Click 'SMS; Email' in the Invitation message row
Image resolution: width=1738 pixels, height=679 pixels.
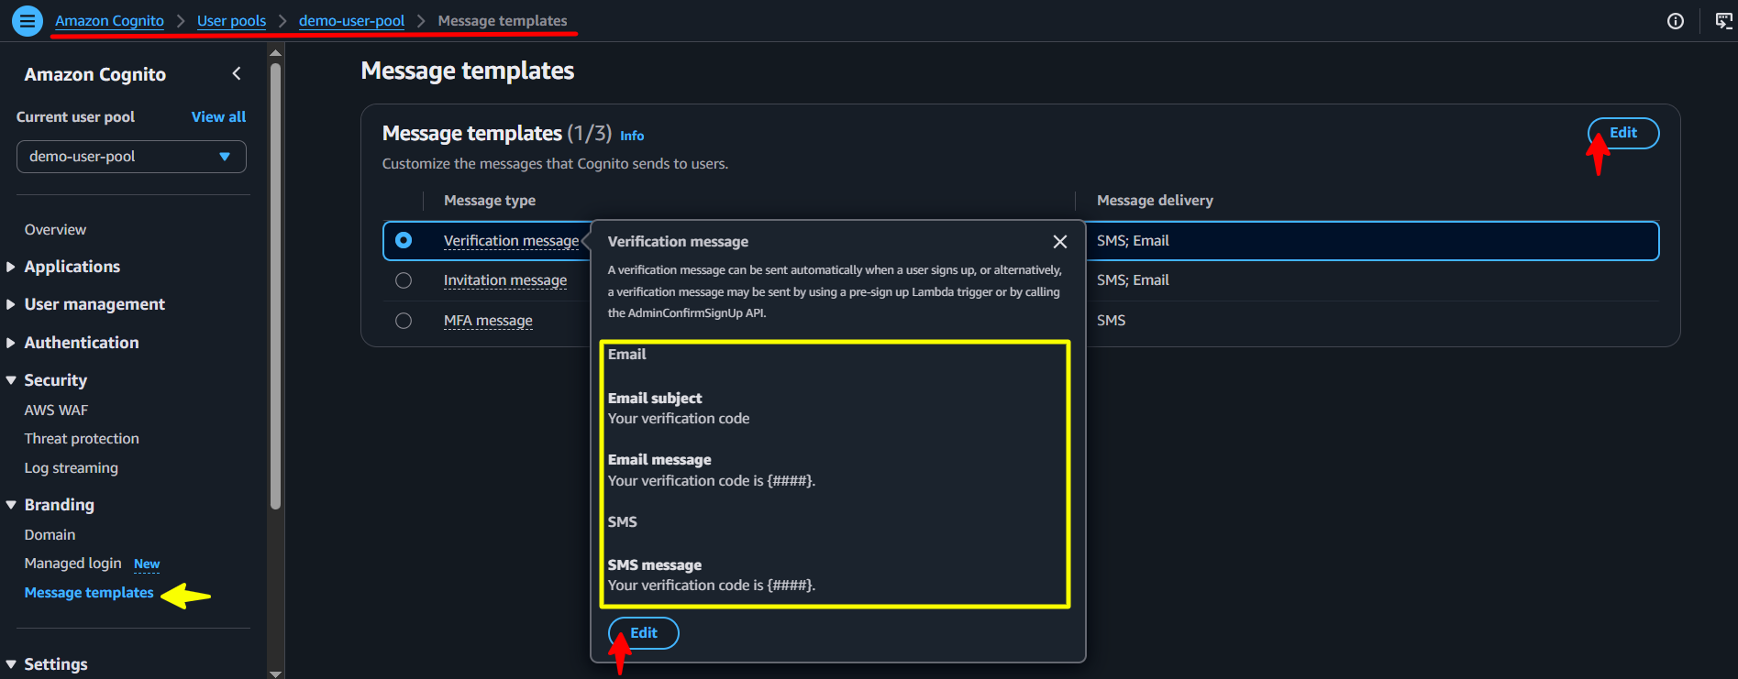coord(1133,280)
